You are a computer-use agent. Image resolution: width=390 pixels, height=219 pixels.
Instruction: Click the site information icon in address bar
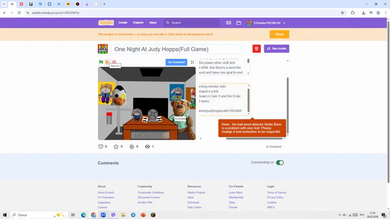point(28,13)
